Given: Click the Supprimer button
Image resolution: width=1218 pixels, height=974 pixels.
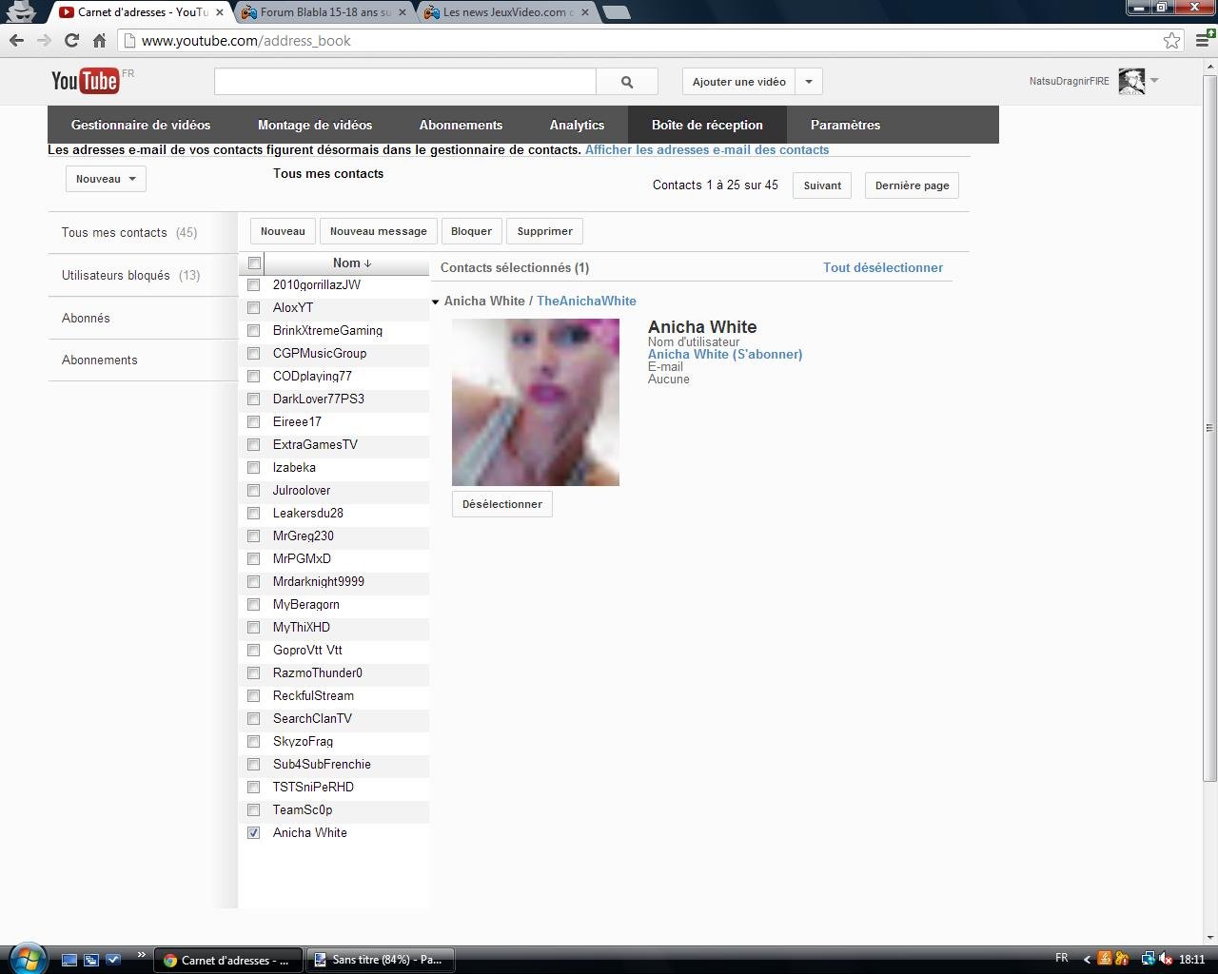Looking at the screenshot, I should tap(545, 231).
